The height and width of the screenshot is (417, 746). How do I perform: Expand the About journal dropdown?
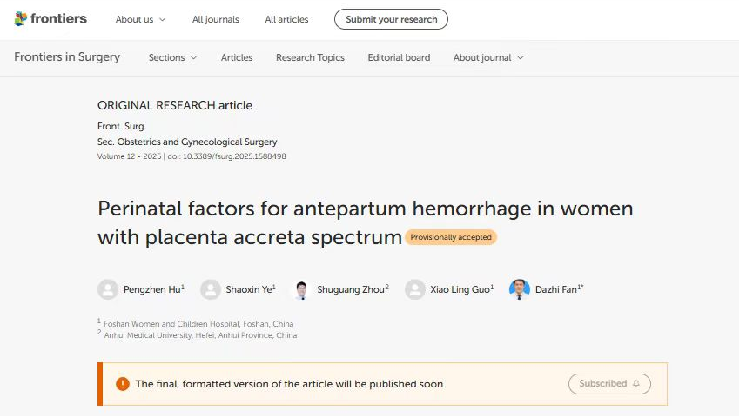coord(488,57)
